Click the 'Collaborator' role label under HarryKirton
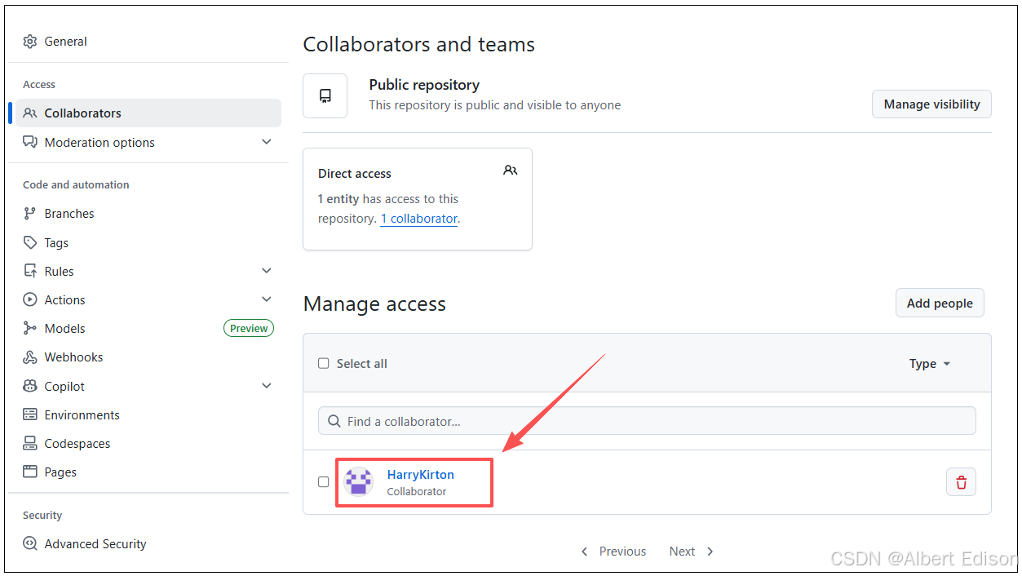The height and width of the screenshot is (576, 1022). coord(417,491)
